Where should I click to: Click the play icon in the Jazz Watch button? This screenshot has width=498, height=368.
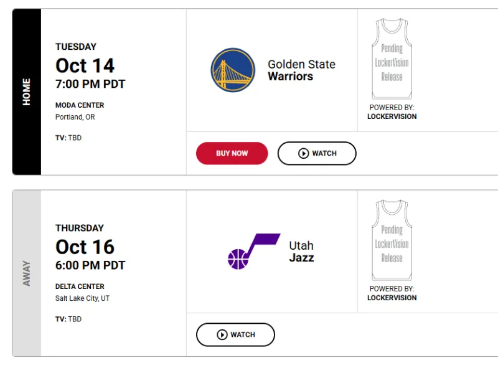tap(222, 334)
